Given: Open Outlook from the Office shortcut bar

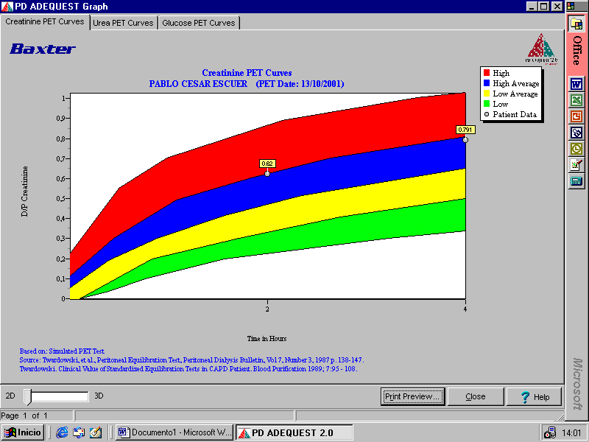Looking at the screenshot, I should tap(576, 148).
